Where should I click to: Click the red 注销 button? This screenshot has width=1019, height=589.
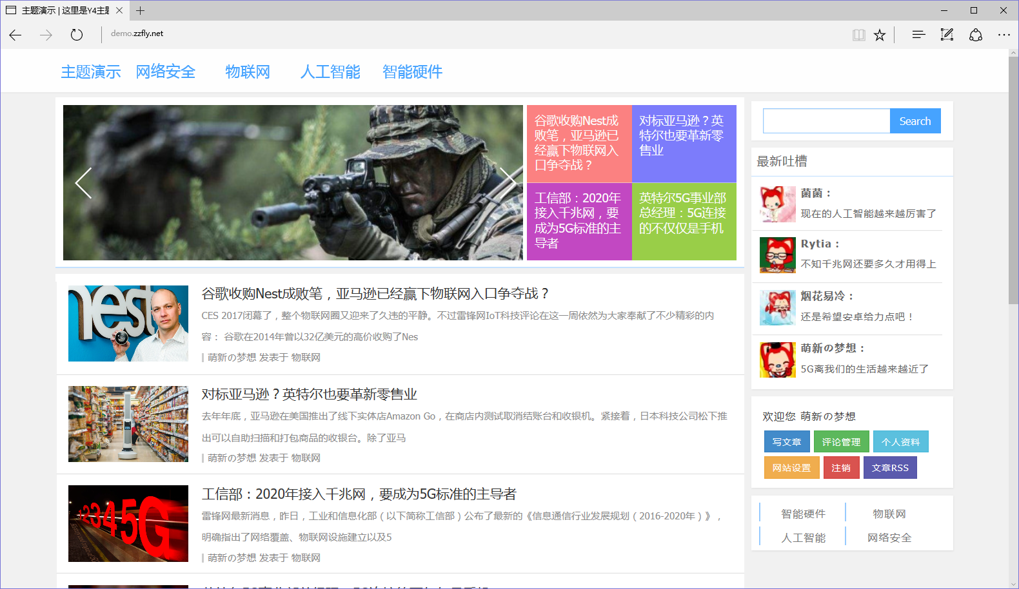(x=842, y=468)
